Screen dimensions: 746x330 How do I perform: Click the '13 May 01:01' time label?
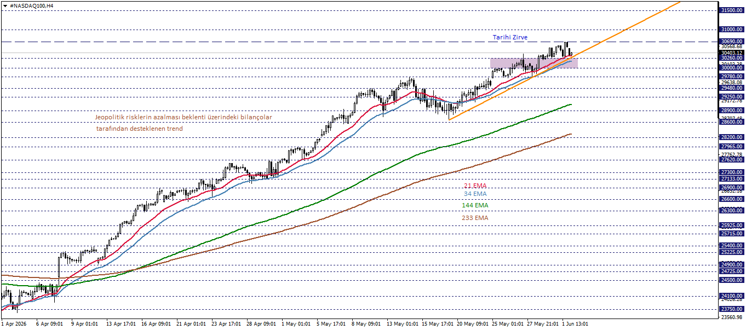tap(403, 324)
